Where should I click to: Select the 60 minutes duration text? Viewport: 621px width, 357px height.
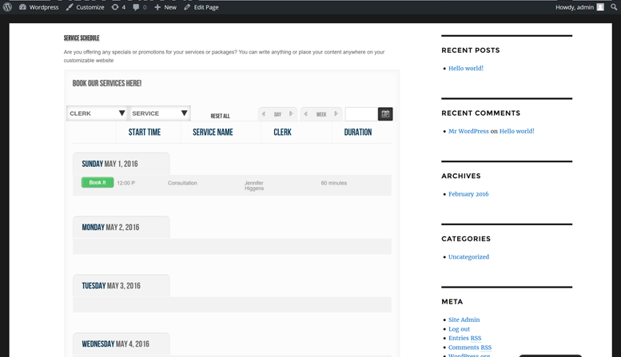point(334,183)
